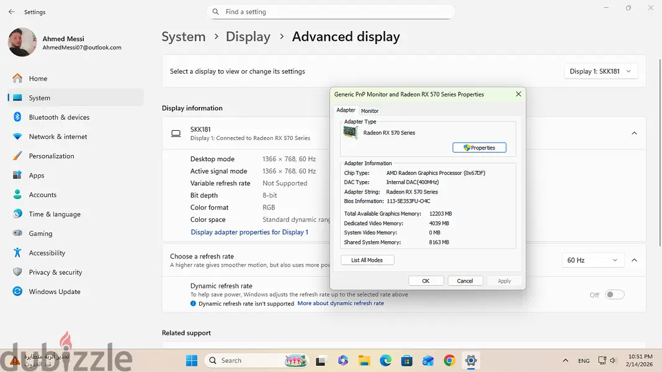The width and height of the screenshot is (662, 372).
Task: Open Display adapter properties for Display 1 link
Action: coord(249,232)
